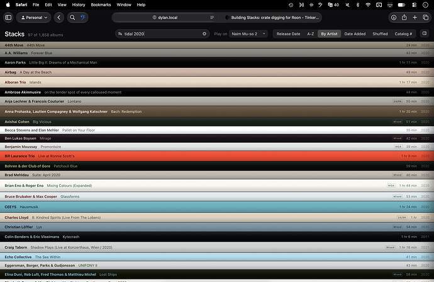434x282 pixels.
Task: Click the search filter field with tidal 2020
Action: click(162, 34)
